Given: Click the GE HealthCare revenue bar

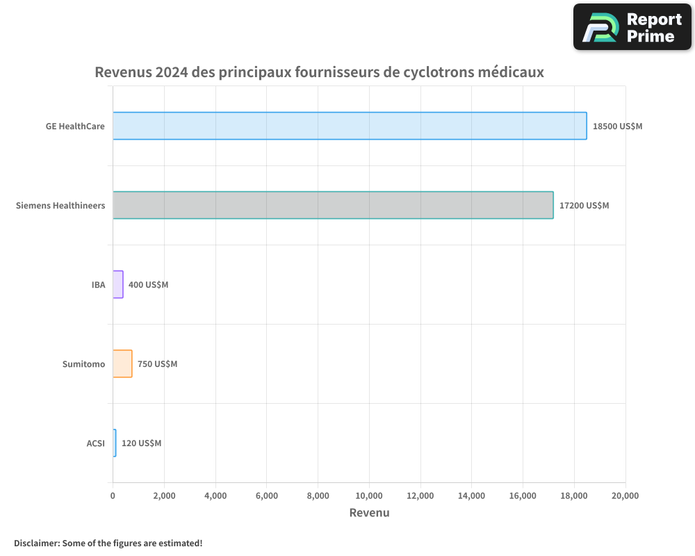Looking at the screenshot, I should click(x=350, y=126).
